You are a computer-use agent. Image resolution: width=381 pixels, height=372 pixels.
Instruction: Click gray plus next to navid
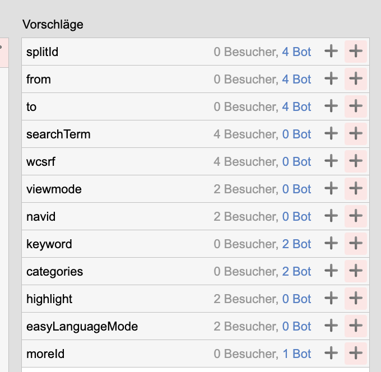coord(331,216)
